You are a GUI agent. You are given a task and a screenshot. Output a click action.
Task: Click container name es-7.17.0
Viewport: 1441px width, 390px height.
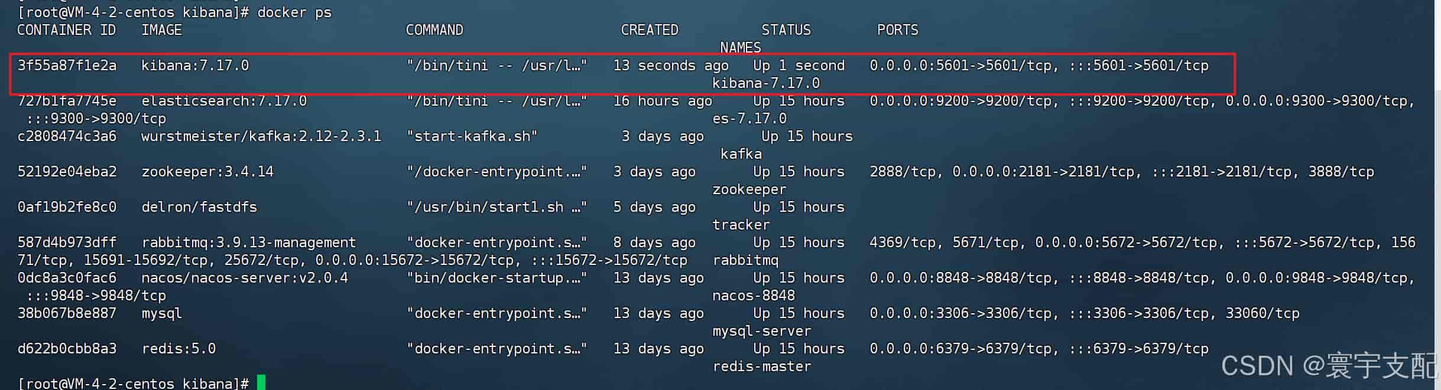pos(749,119)
